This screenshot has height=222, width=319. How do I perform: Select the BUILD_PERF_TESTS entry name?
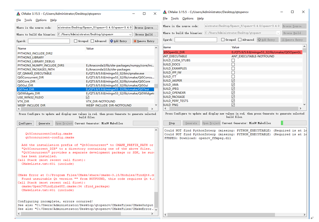(176, 101)
